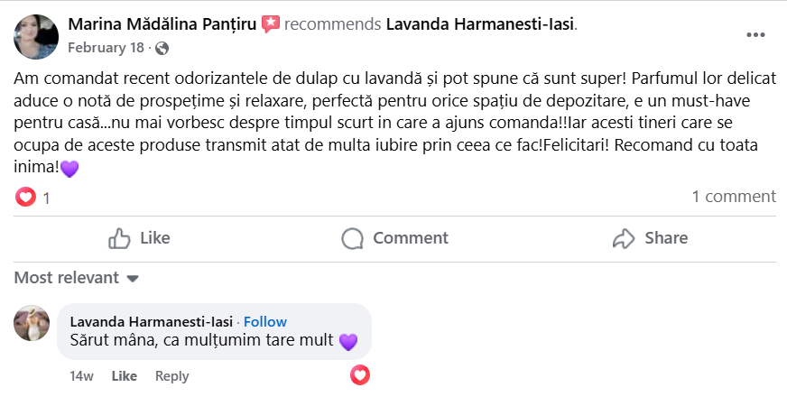787x406 pixels.
Task: Open Lavanda Harmanesti-Iasi commenter avatar
Action: (32, 323)
